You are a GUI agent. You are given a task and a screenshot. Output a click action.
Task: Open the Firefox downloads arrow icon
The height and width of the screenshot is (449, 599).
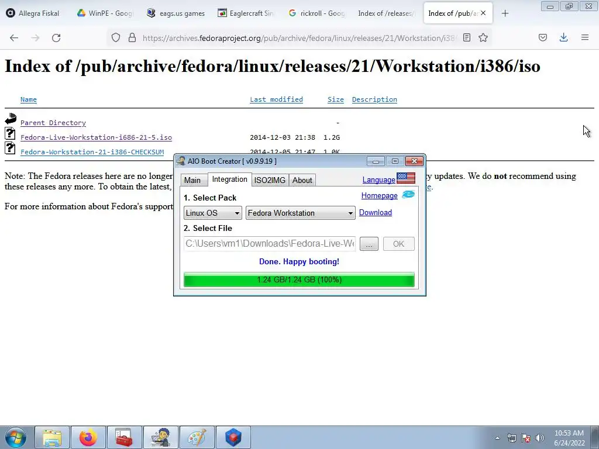(563, 37)
